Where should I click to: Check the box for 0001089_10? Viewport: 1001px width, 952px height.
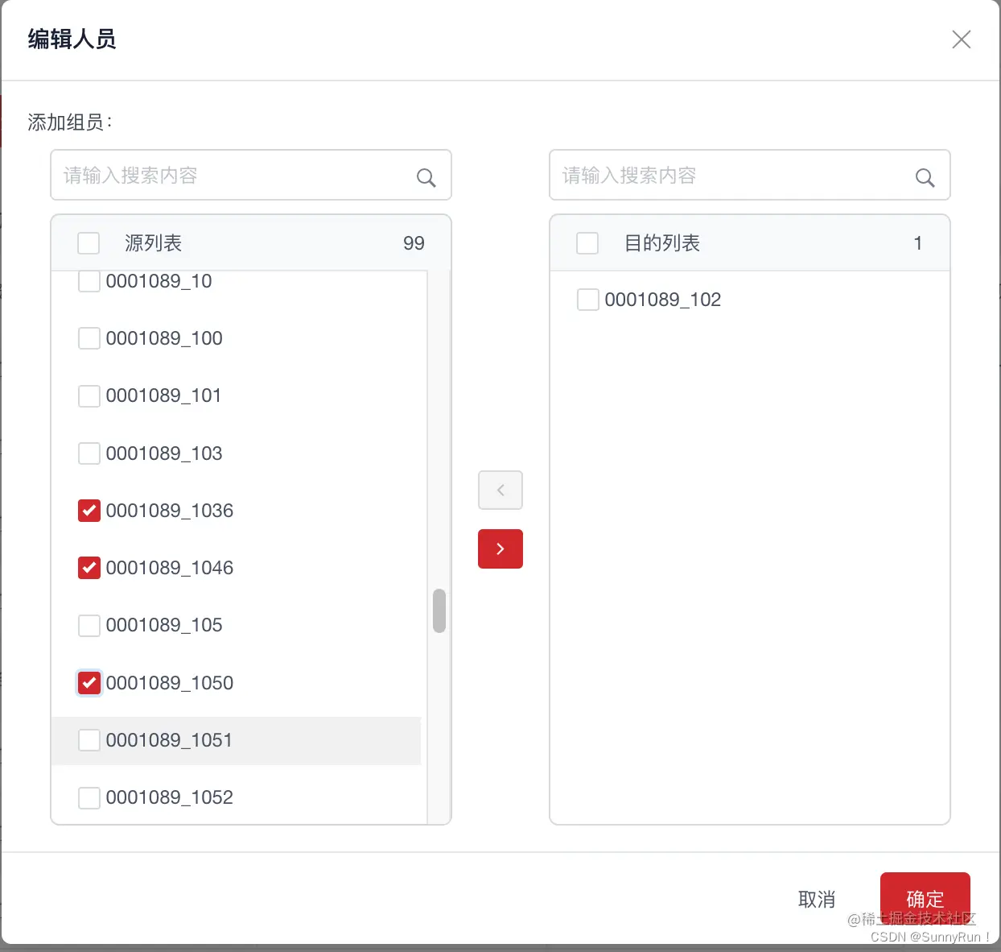pyautogui.click(x=89, y=281)
